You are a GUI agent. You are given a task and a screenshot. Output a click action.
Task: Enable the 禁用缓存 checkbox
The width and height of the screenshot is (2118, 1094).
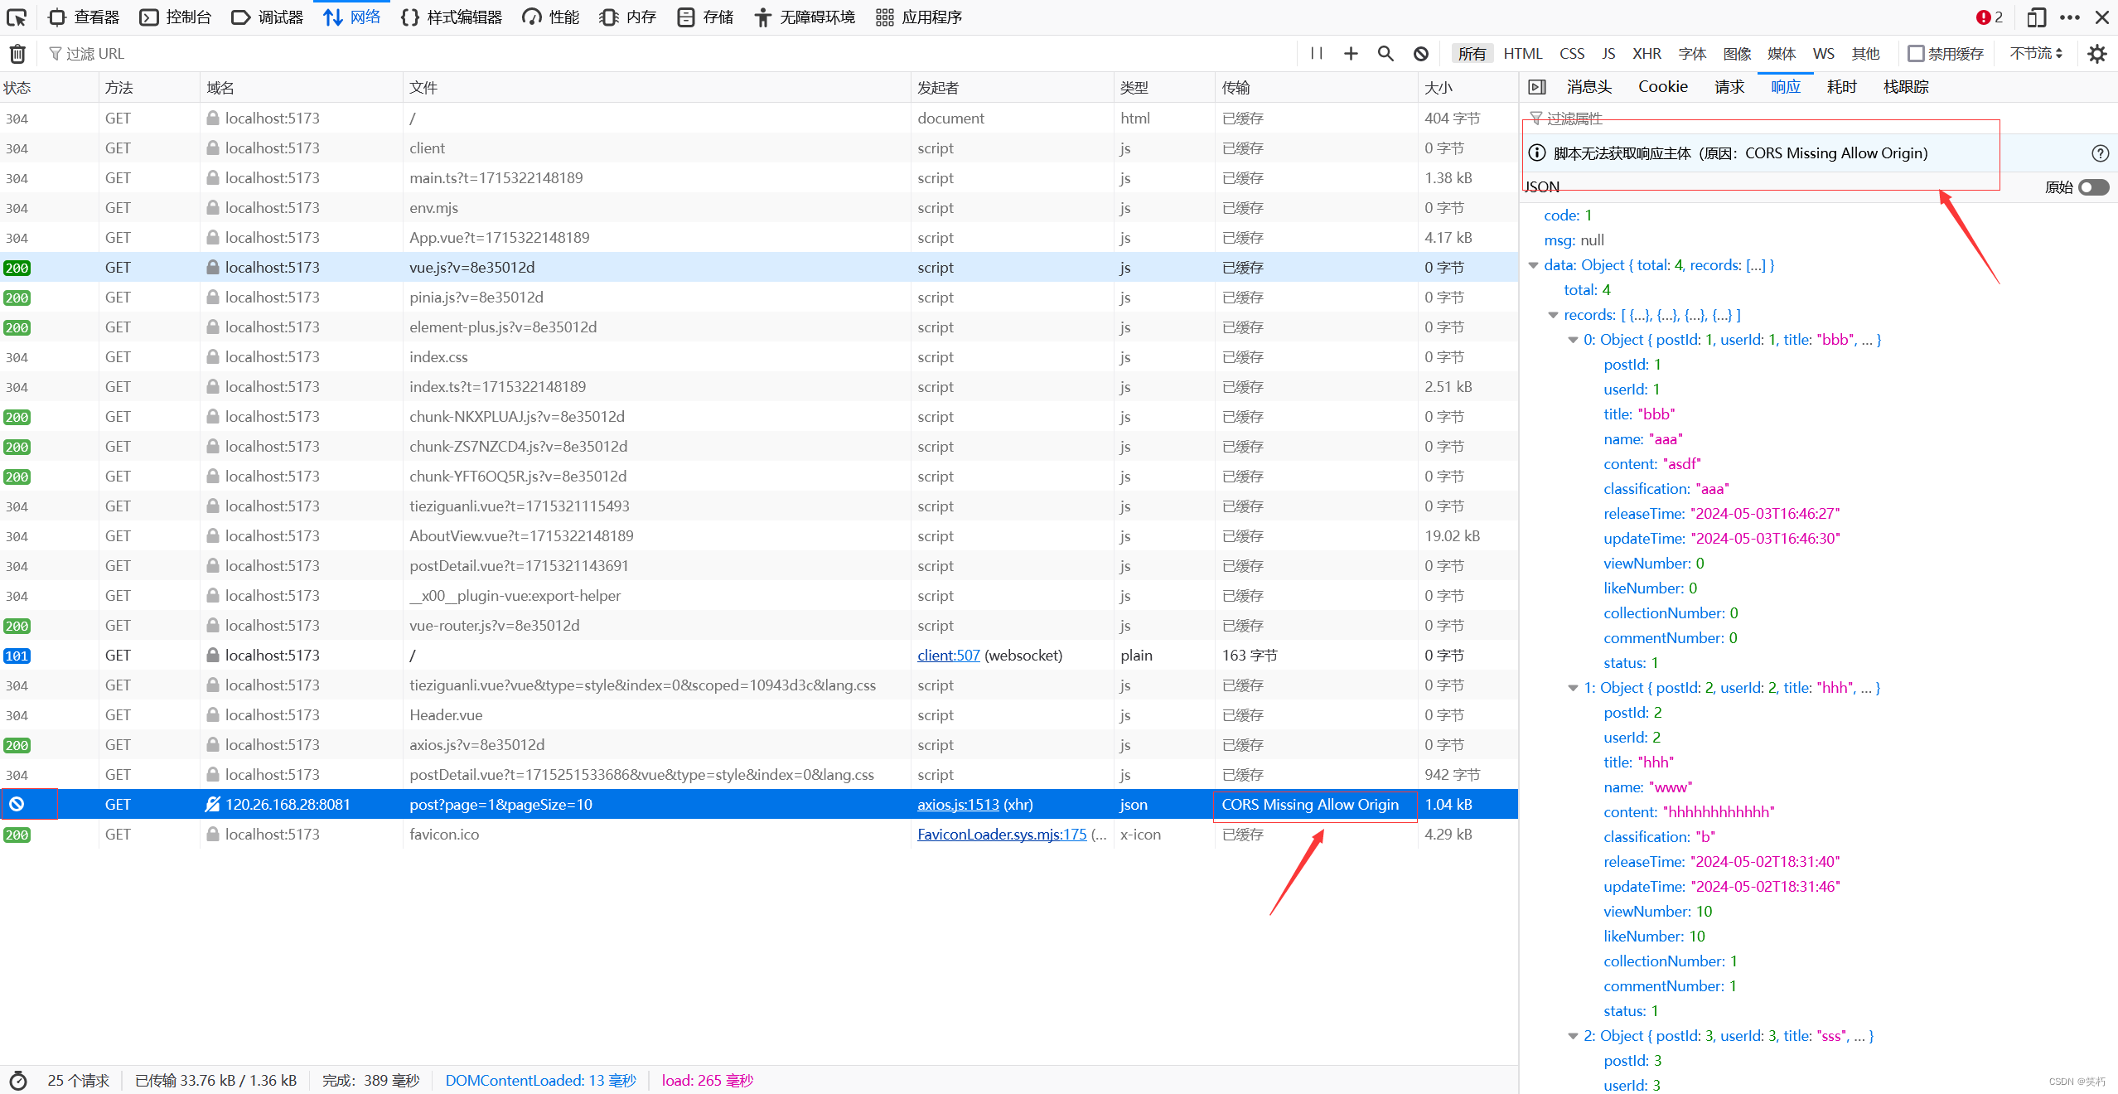1916,54
